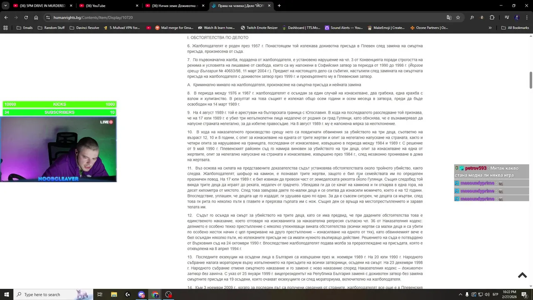The height and width of the screenshot is (300, 533).
Task: Click the petrov593 chat message
Action: [491, 172]
